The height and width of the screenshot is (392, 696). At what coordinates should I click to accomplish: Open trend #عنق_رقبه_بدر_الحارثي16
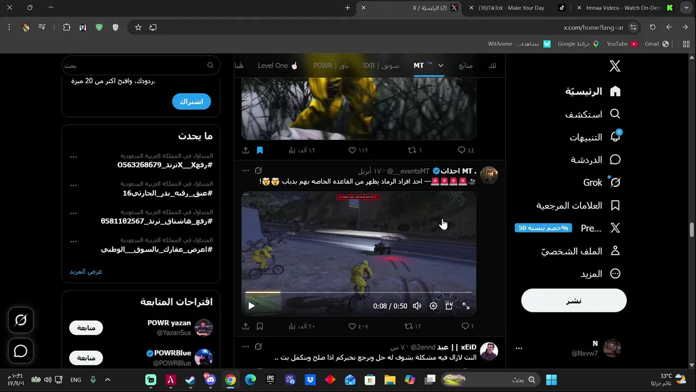167,193
